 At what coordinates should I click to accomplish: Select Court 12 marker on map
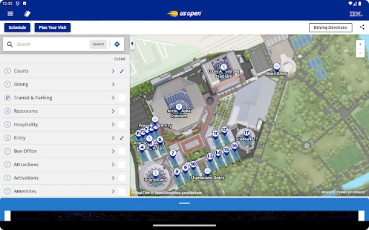(x=224, y=130)
